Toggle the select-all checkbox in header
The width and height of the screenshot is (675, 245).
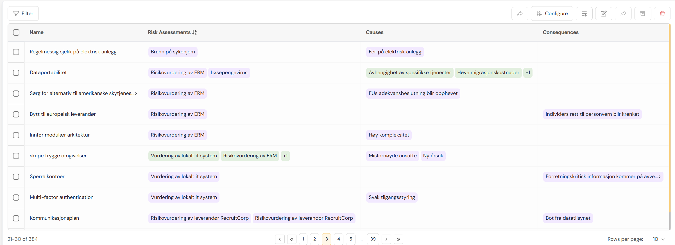(x=16, y=32)
